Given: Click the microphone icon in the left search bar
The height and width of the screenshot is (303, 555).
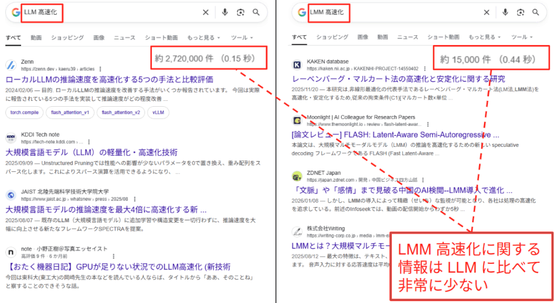Looking at the screenshot, I should pos(225,12).
